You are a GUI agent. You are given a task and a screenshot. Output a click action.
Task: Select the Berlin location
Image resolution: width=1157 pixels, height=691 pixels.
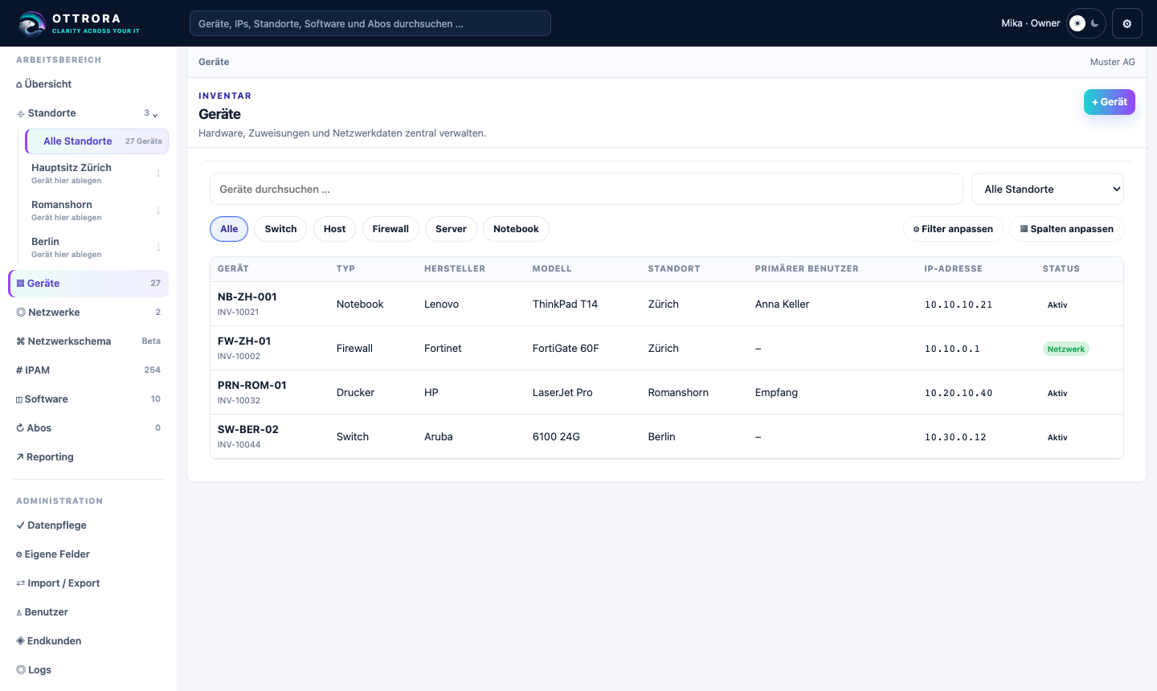tap(96, 247)
